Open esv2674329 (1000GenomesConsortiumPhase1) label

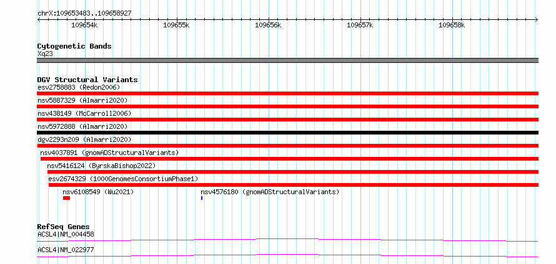click(123, 179)
